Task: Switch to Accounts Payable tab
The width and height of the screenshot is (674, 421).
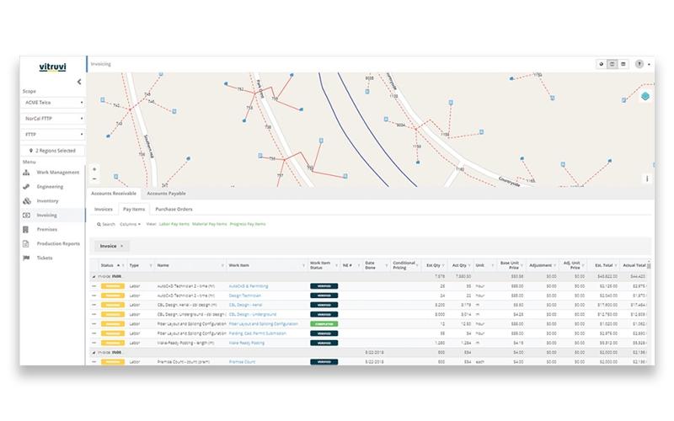Action: tap(166, 194)
